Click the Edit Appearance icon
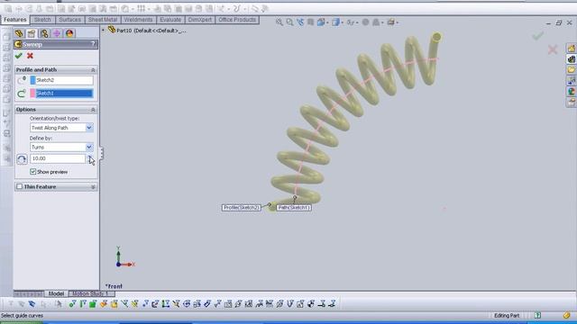This screenshot has height=324, width=577. tap(365, 22)
